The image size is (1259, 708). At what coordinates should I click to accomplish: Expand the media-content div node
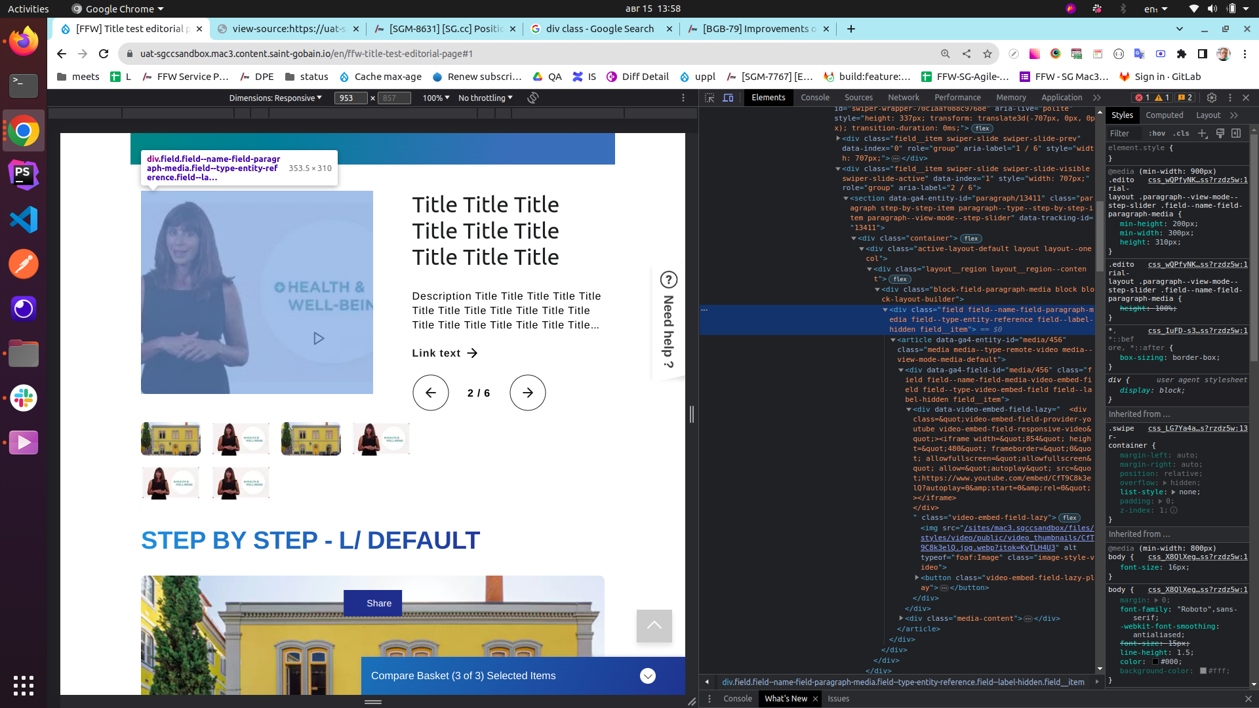tap(901, 618)
